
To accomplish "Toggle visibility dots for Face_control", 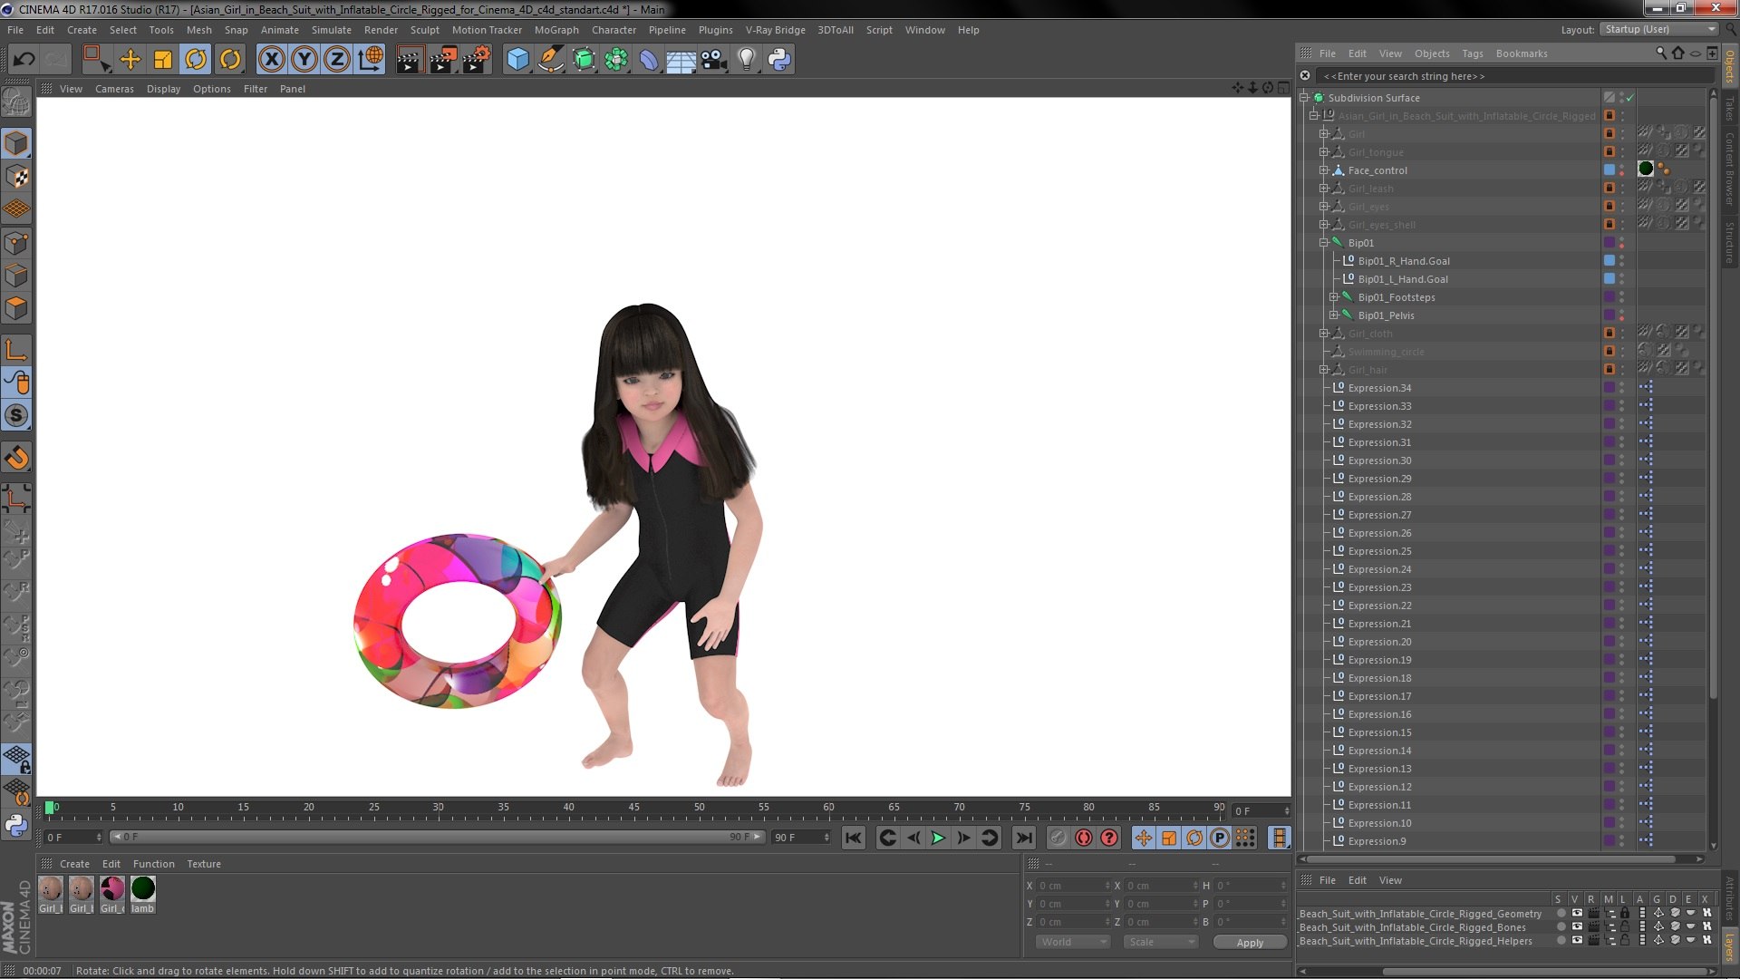I will tap(1622, 170).
